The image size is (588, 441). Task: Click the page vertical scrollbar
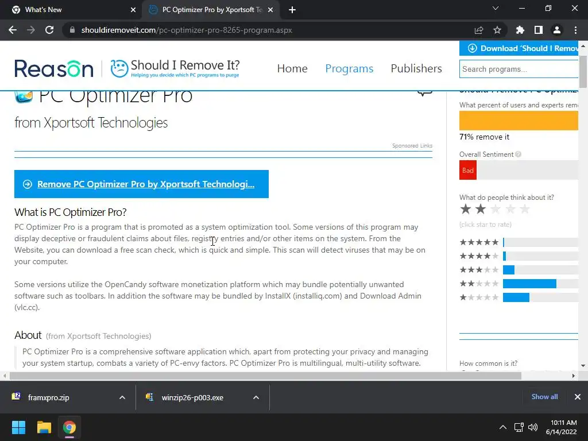583,71
